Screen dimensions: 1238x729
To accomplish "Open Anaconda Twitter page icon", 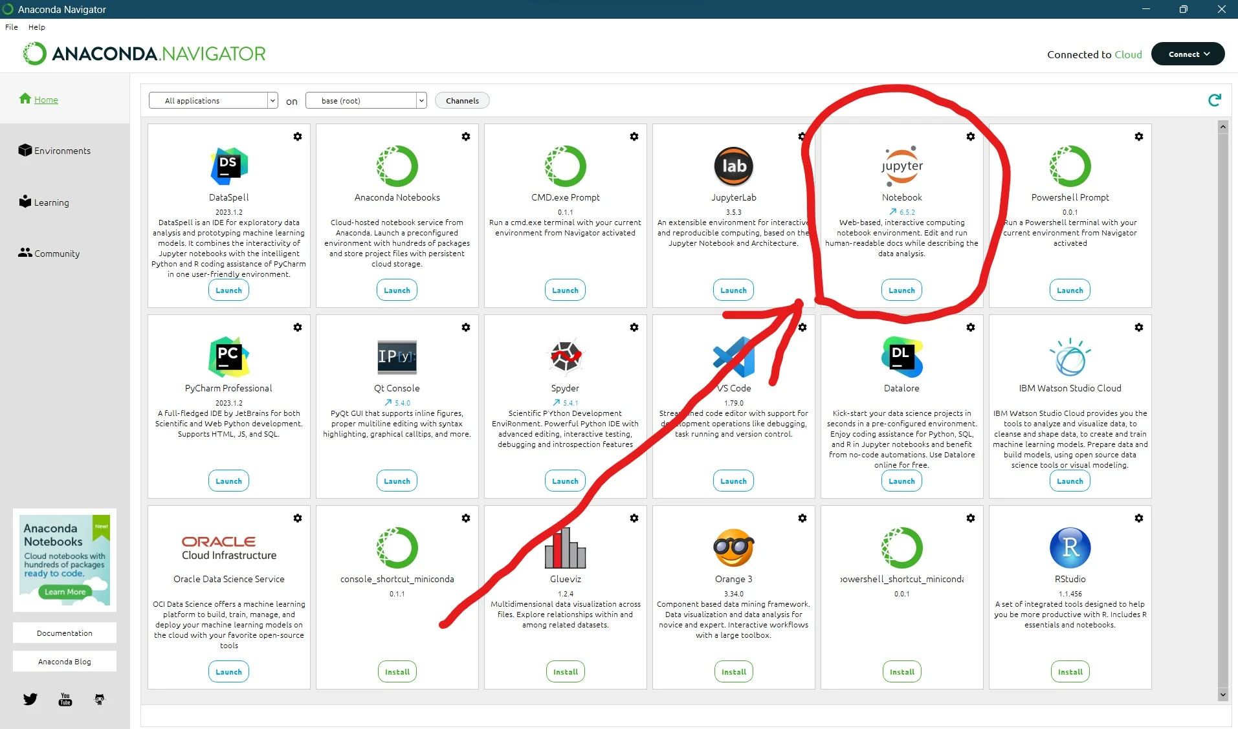I will pyautogui.click(x=30, y=699).
